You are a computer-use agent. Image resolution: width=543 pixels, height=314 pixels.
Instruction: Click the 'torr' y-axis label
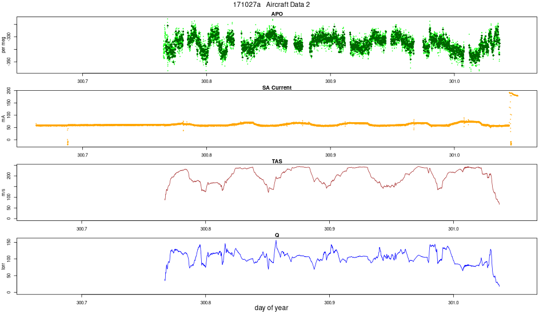pyautogui.click(x=3, y=266)
